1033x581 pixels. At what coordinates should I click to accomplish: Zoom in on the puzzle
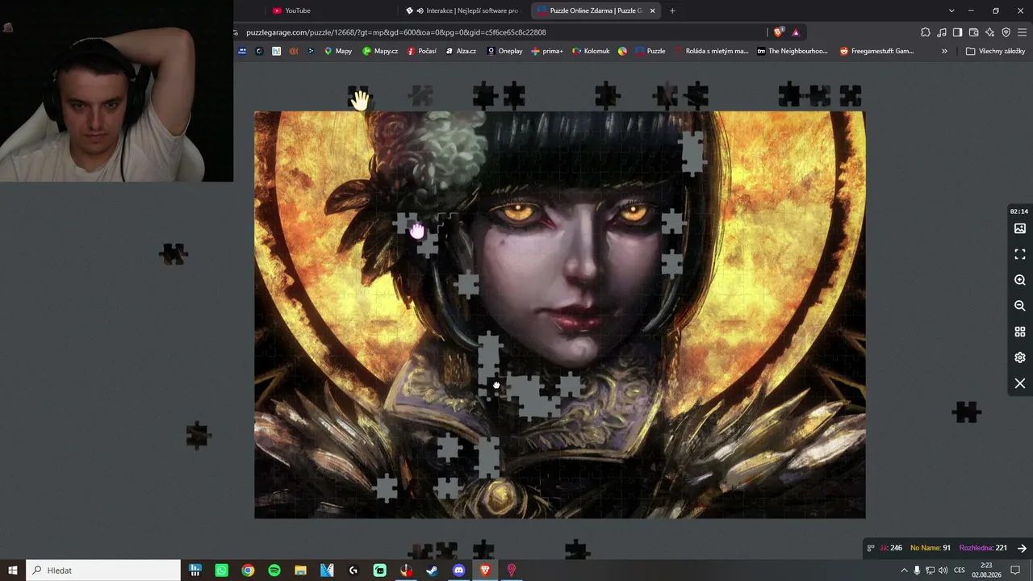pos(1020,280)
